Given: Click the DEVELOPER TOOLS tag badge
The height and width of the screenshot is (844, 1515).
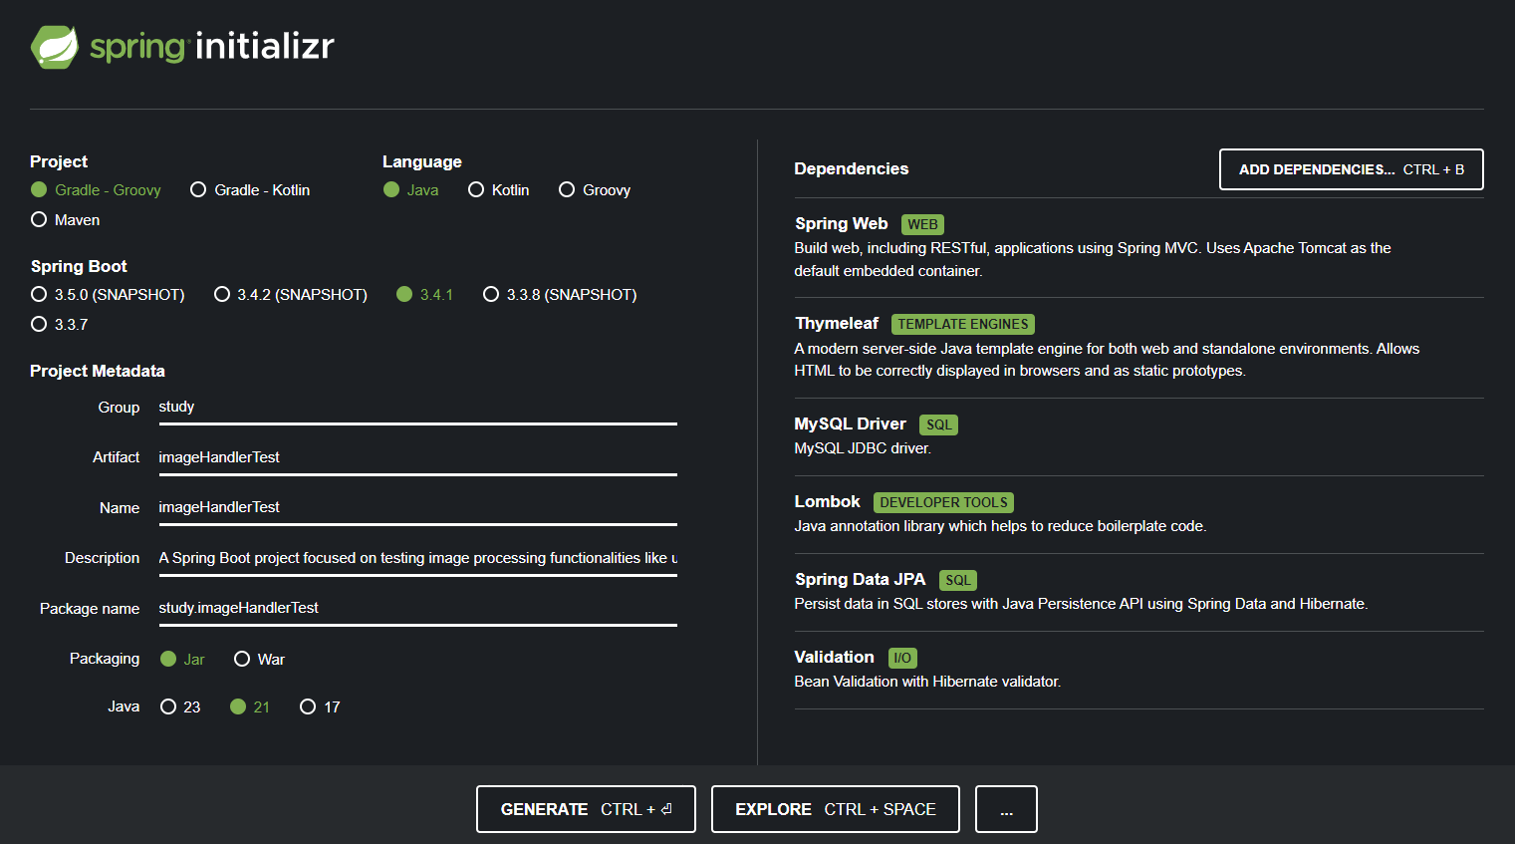Looking at the screenshot, I should coord(943,502).
